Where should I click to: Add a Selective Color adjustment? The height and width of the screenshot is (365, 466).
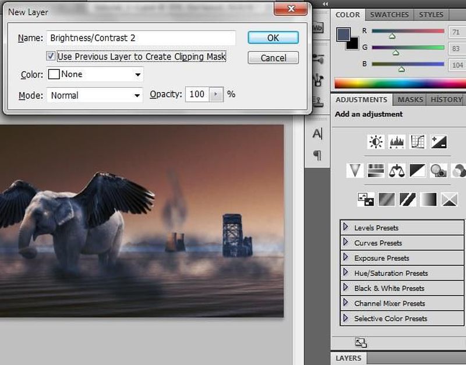[x=449, y=200]
